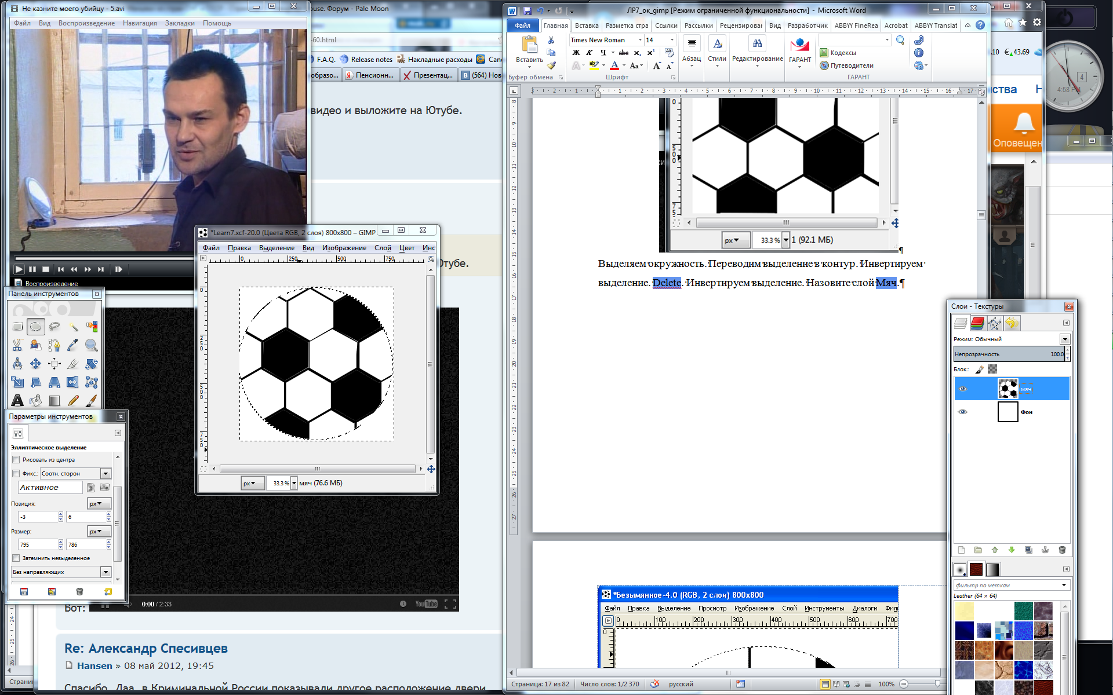
Task: Open 'Re: Александр Спесивцев' forum post link
Action: point(146,649)
